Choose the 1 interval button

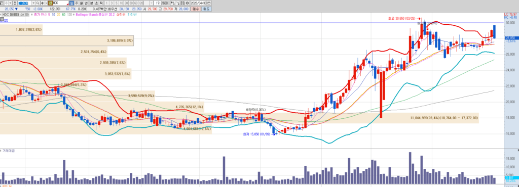click(106, 3)
